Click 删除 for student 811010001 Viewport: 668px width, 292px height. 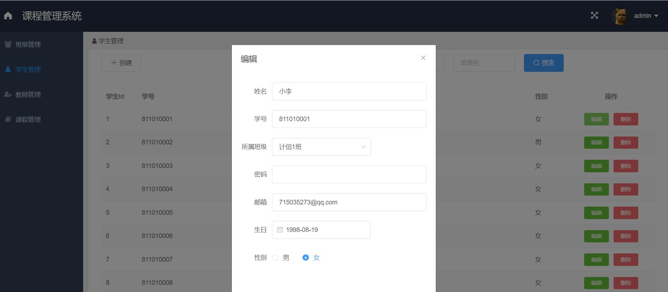click(x=626, y=119)
